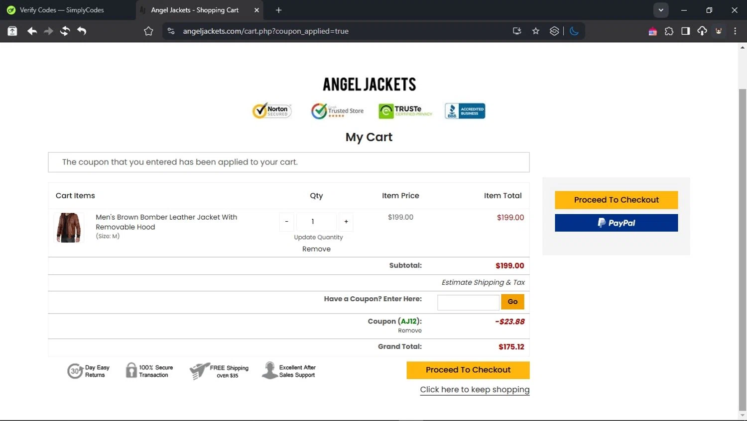
Task: Go forward to the next page
Action: click(48, 31)
